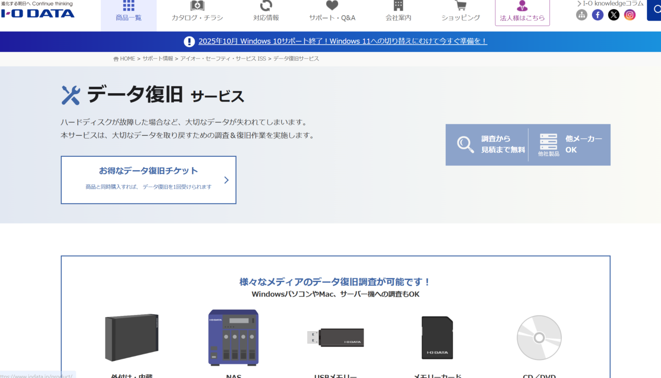Screen dimensions: 661x378
Task: Open the Instagram icon
Action: [x=629, y=15]
